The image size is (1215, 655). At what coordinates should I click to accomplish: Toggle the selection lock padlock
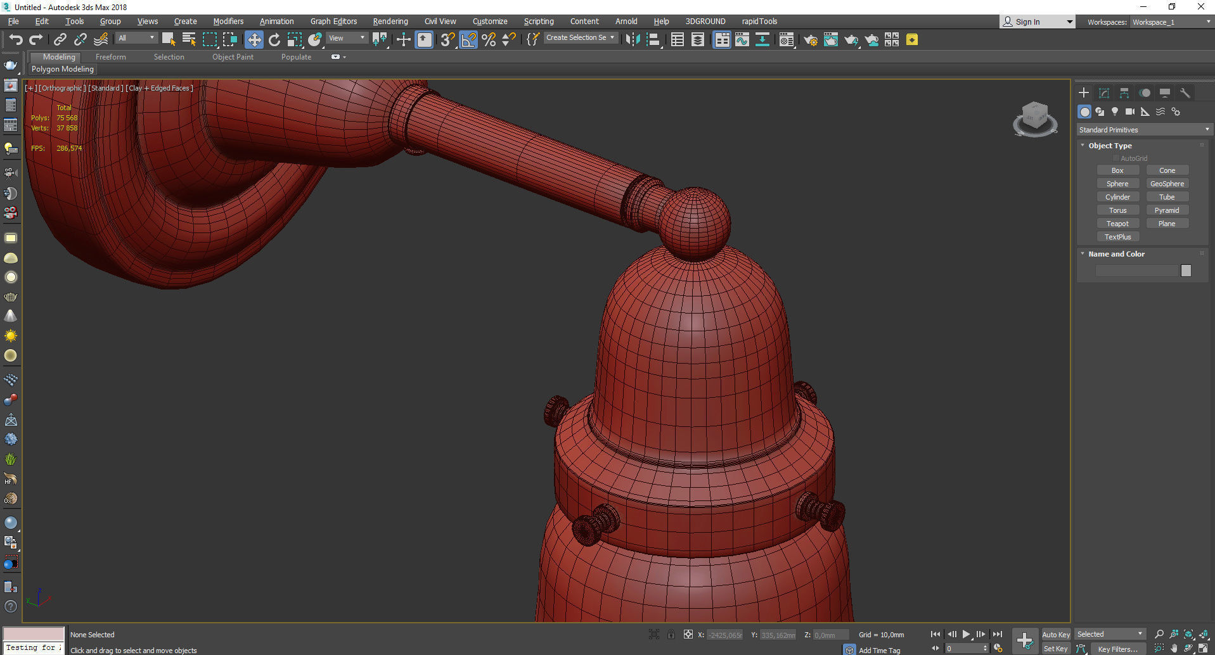[x=671, y=634]
